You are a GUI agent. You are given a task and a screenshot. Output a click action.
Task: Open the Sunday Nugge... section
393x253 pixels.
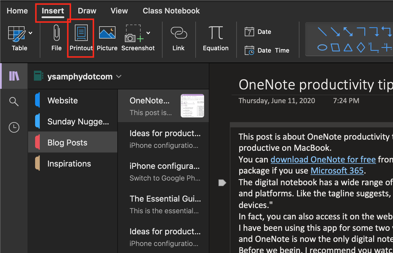click(x=73, y=122)
